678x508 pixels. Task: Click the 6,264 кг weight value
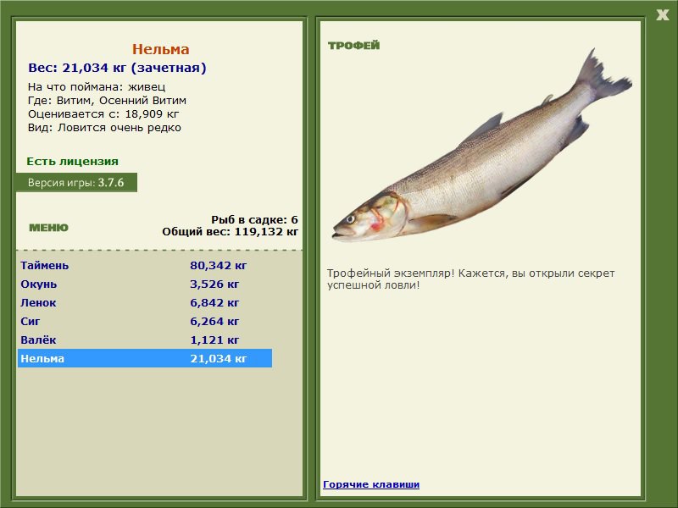[x=214, y=321]
